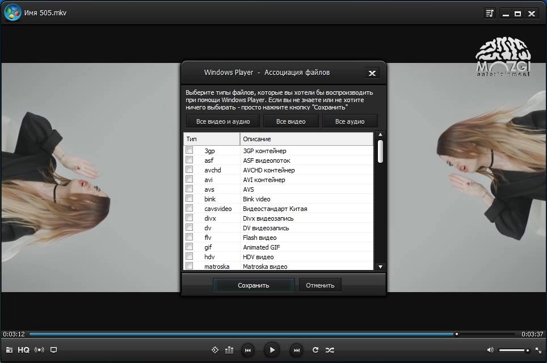Check the cavsvideo file type
547x363 pixels.
[189, 208]
